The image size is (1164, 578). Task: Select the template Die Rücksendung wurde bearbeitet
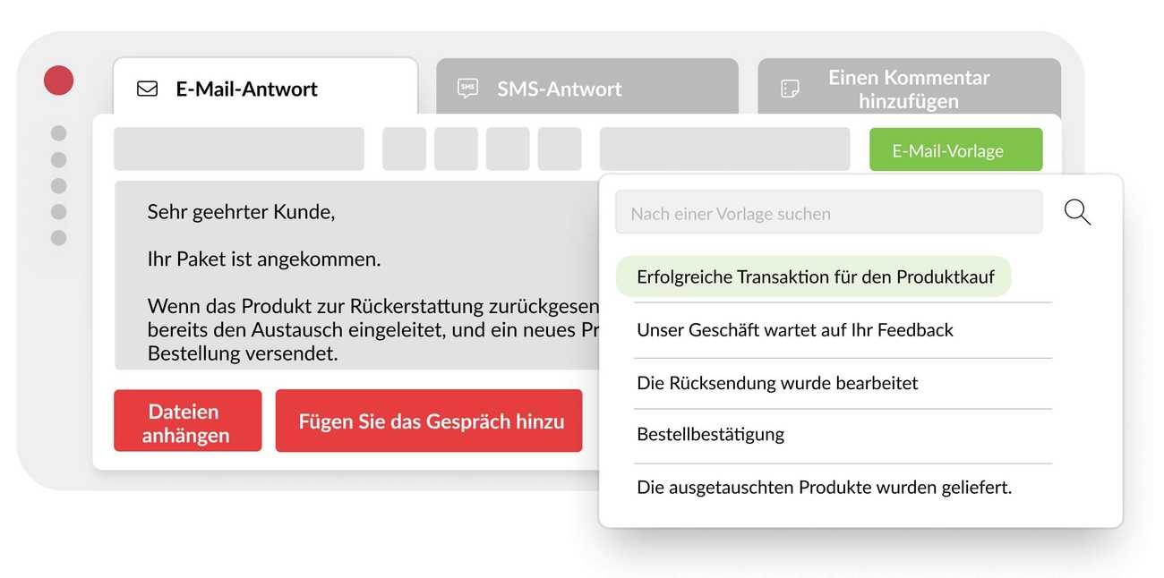point(777,382)
